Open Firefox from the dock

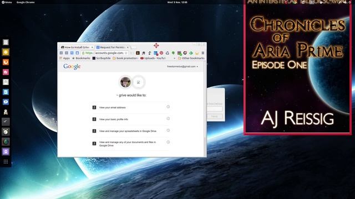point(6,62)
